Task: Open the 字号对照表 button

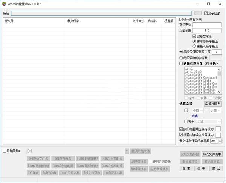Action: pos(213,104)
